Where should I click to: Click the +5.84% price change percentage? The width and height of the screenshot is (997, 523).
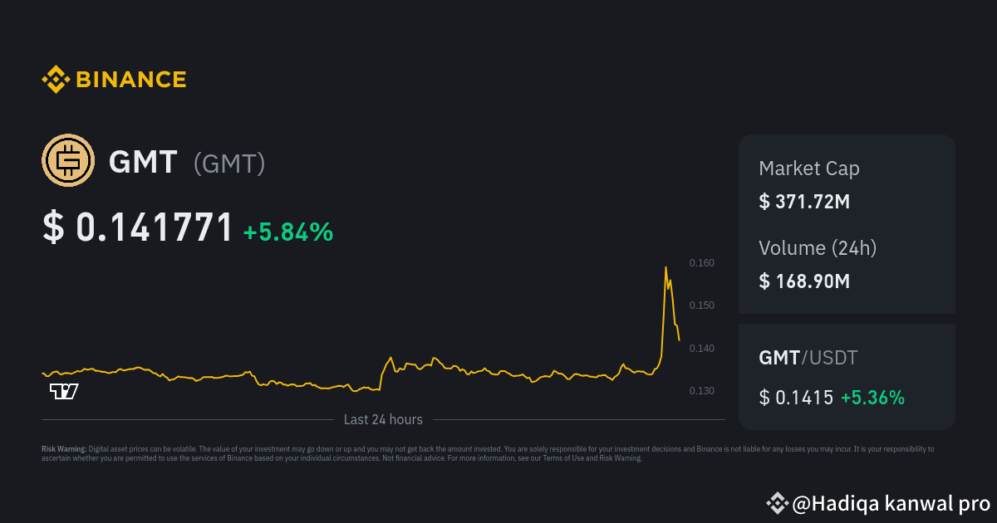[x=287, y=232]
